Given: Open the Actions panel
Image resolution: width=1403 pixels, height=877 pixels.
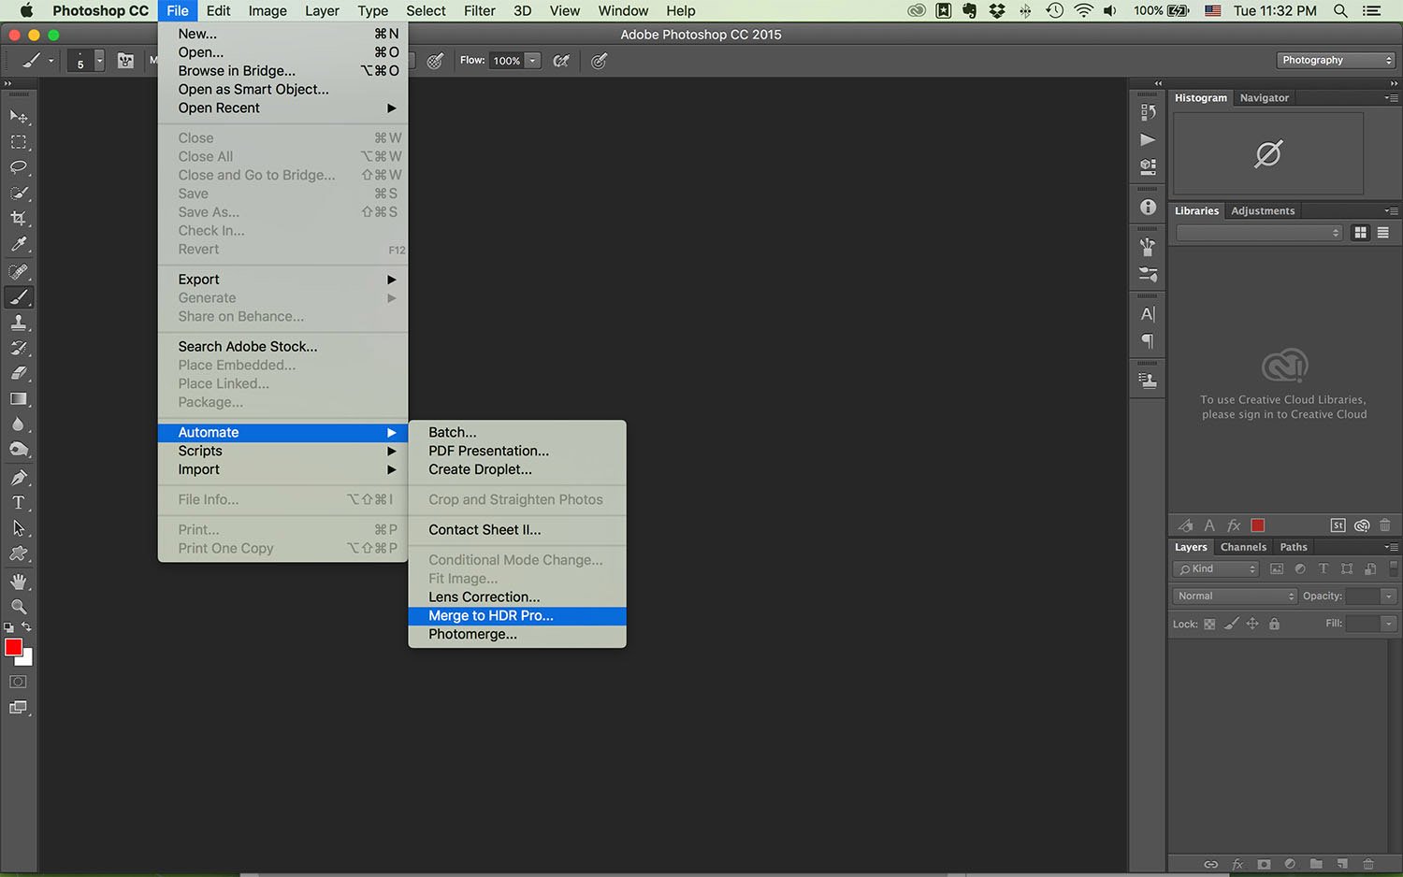Looking at the screenshot, I should coord(1148,140).
